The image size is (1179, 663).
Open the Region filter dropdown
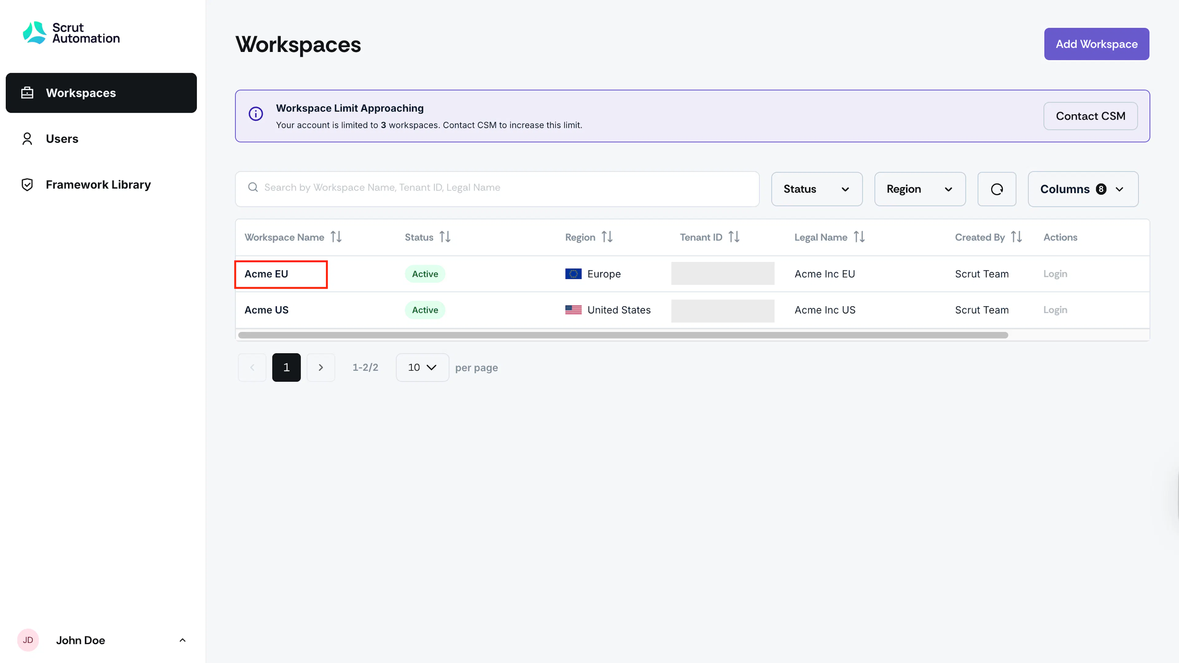[920, 189]
